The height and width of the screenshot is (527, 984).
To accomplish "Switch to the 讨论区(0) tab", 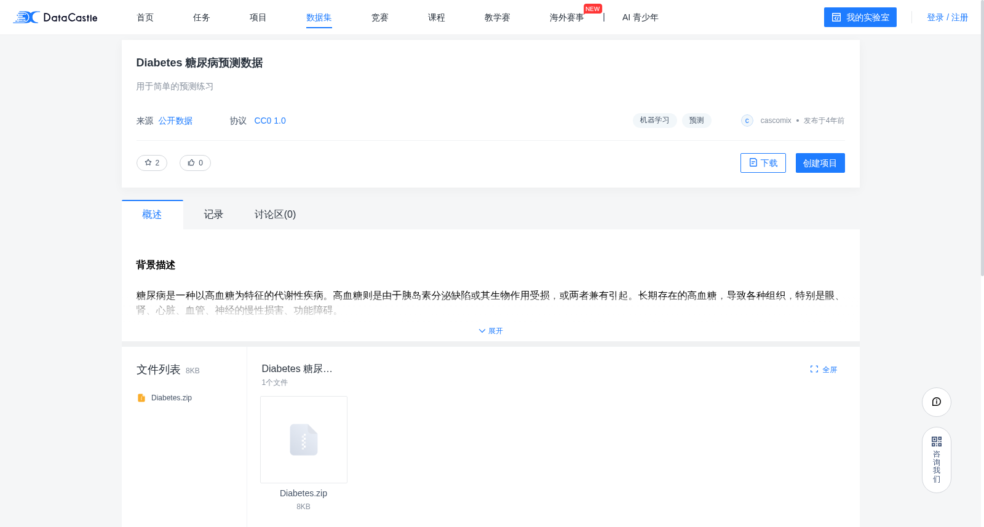I will [276, 215].
